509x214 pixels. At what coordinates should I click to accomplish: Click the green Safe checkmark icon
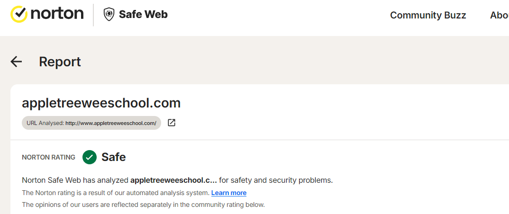90,157
